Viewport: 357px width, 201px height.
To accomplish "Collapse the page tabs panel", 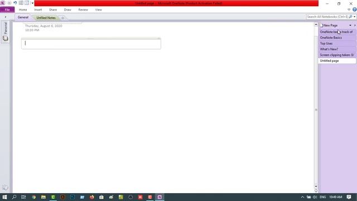I will (x=355, y=25).
